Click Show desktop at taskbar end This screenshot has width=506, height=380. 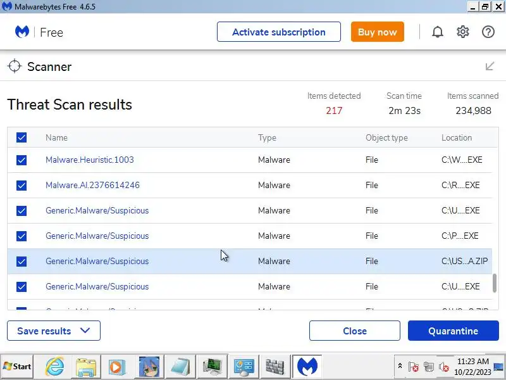499,367
